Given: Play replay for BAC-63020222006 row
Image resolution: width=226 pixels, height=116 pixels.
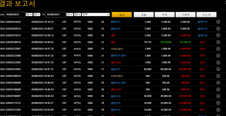Looking at the screenshot, I should [218, 56].
